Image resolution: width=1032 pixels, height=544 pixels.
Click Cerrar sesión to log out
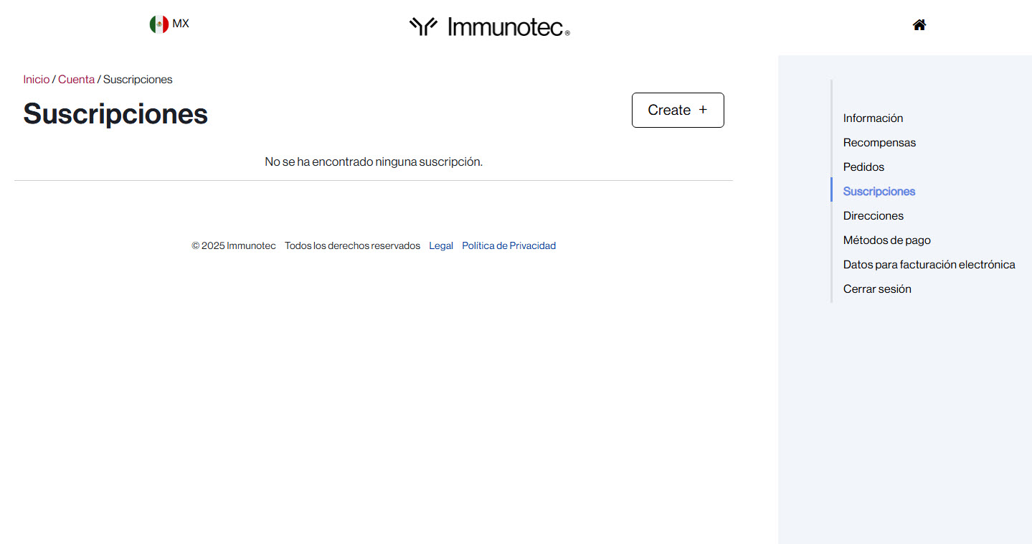point(877,289)
